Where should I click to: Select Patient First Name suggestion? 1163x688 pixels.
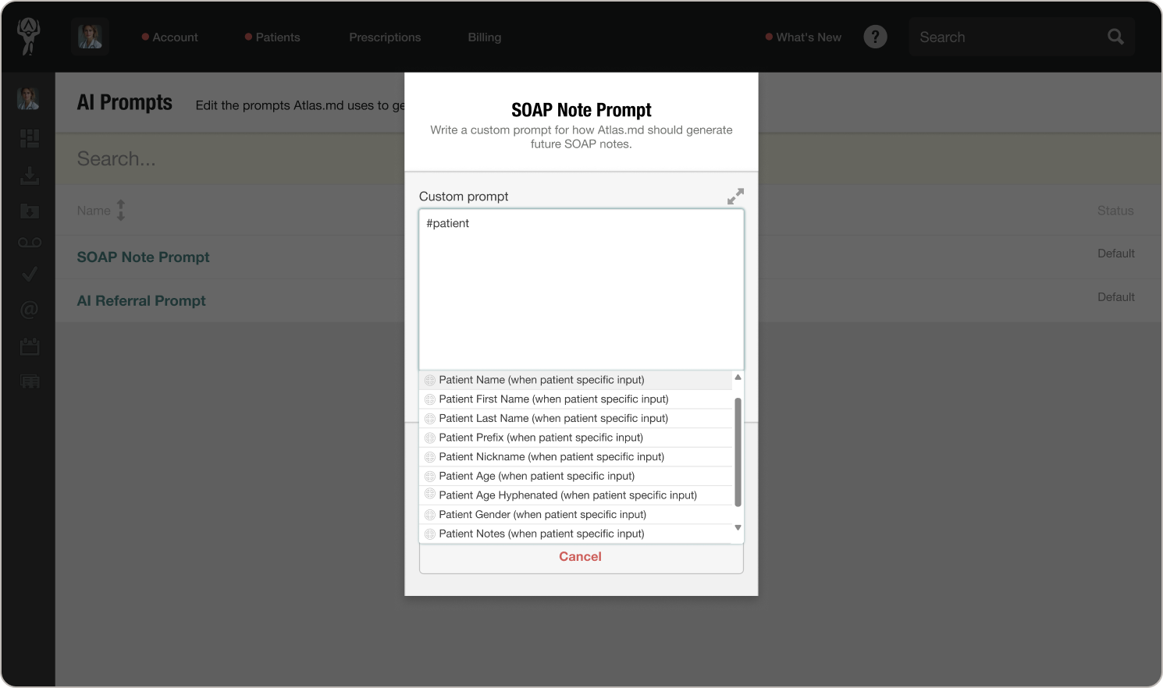575,399
